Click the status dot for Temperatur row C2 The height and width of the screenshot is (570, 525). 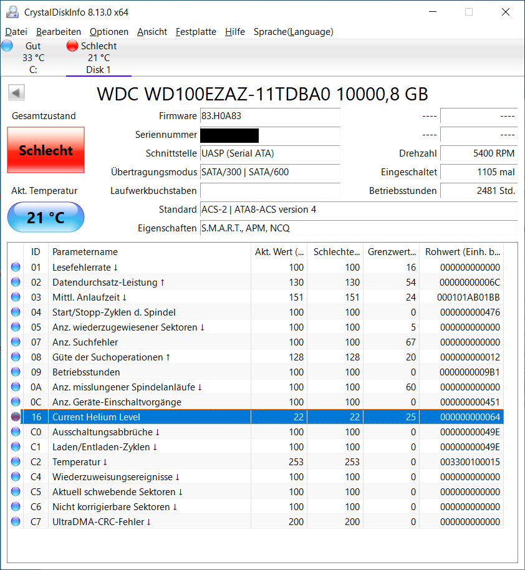point(16,461)
